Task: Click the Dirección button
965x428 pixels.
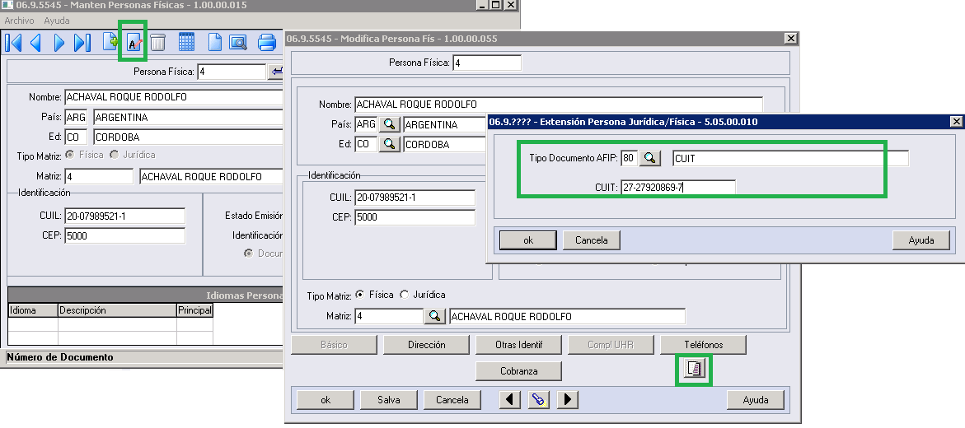Action: click(x=427, y=345)
